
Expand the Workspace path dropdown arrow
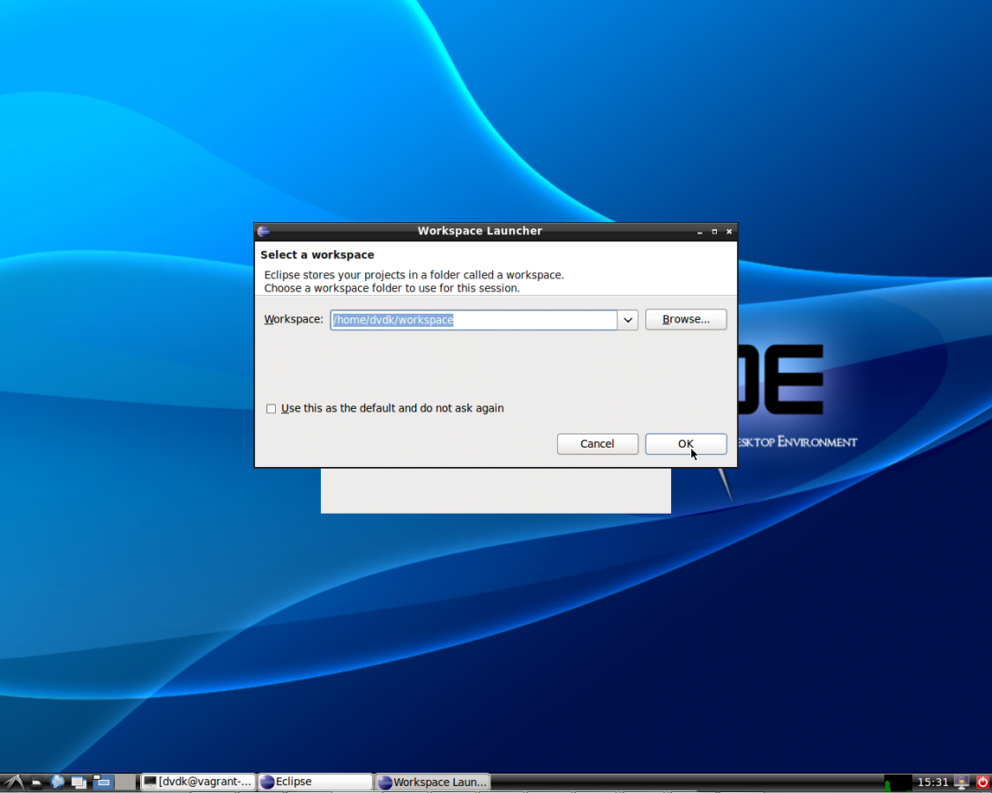click(628, 320)
